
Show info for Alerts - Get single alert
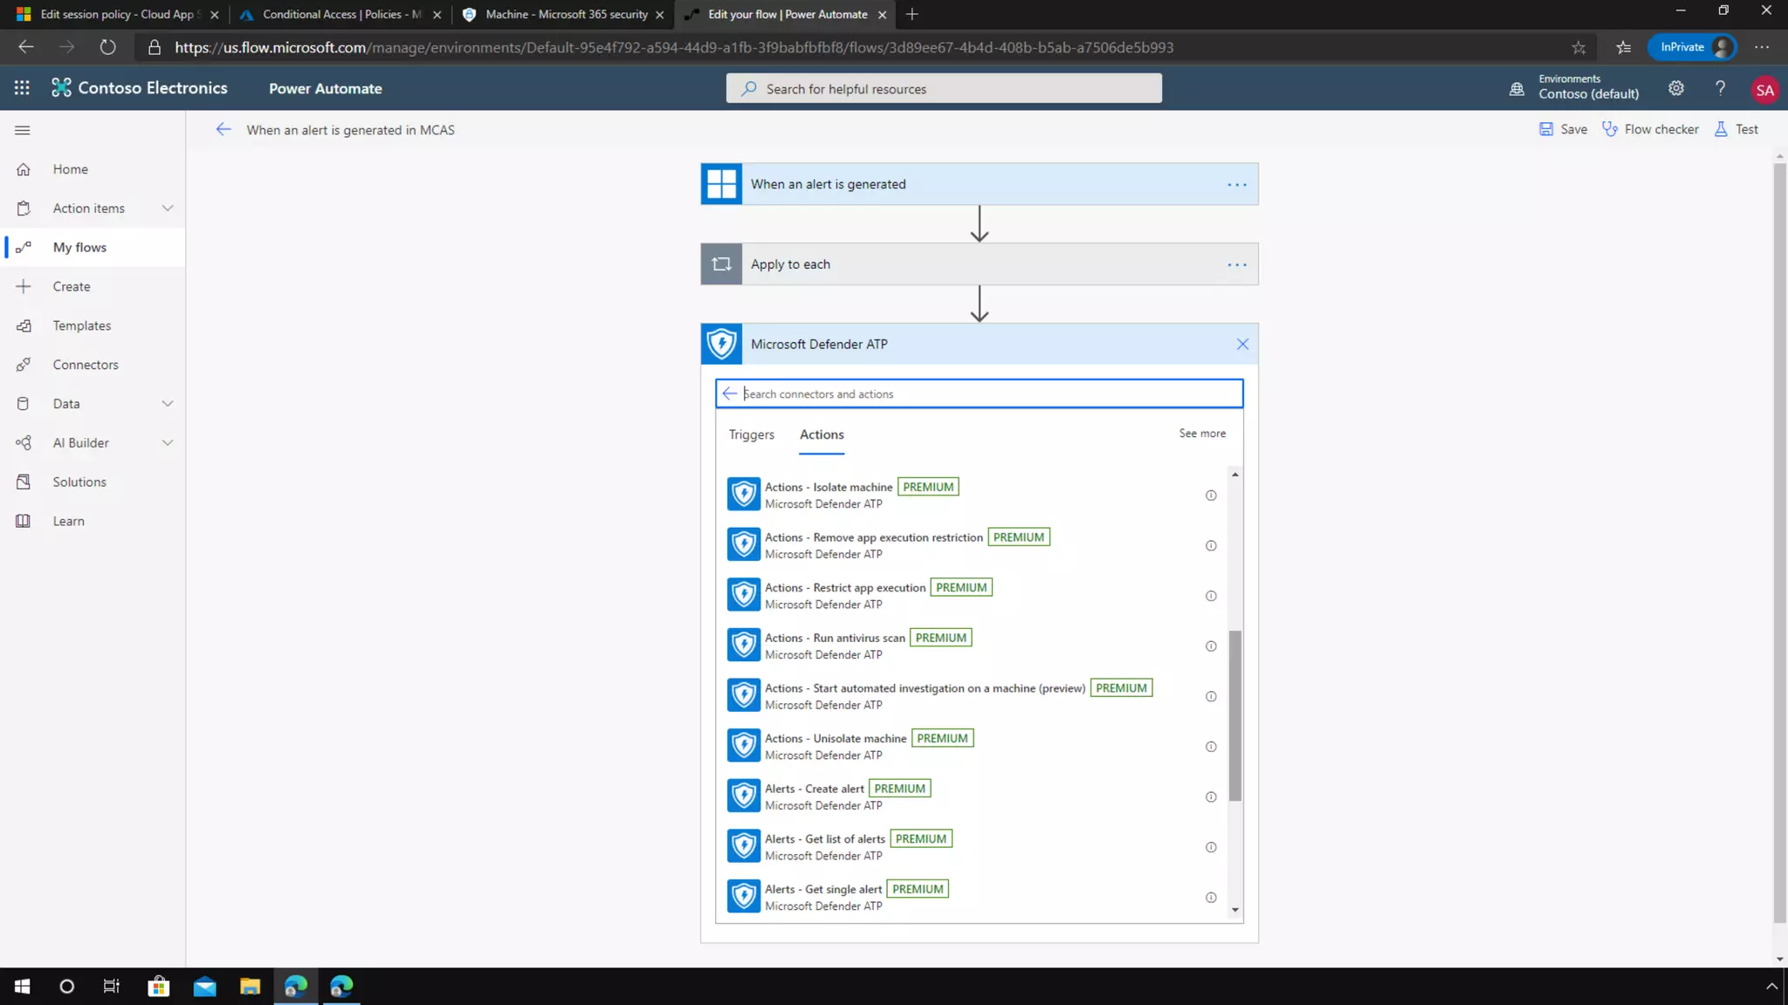[1211, 898]
